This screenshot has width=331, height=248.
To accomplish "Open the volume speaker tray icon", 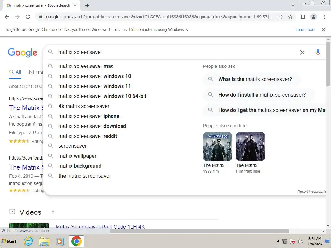I will tap(300, 241).
